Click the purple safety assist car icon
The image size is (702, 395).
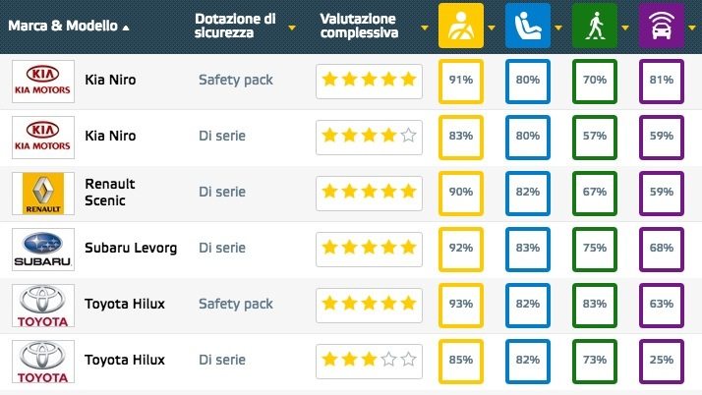(662, 26)
